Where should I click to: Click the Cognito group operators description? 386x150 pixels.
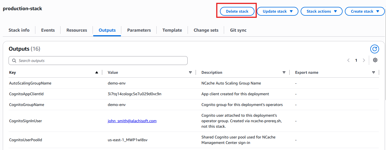coord(242,105)
